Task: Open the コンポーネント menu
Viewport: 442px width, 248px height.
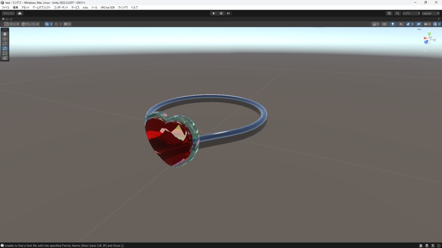Action: coord(61,8)
